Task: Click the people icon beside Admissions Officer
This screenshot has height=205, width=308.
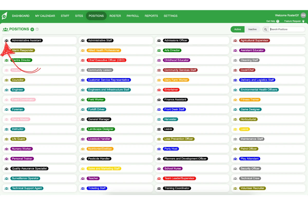Action: pyautogui.click(x=159, y=40)
